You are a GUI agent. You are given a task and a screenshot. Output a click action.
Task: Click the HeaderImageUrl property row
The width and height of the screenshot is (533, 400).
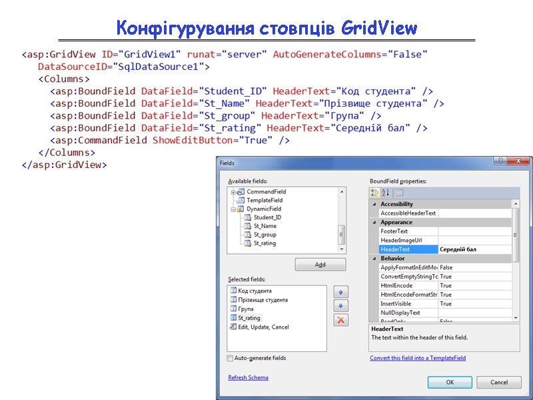click(445, 240)
